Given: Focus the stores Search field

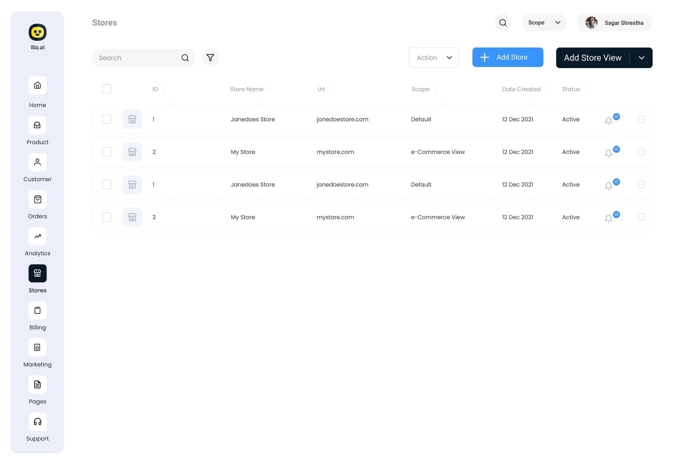Looking at the screenshot, I should pyautogui.click(x=138, y=58).
